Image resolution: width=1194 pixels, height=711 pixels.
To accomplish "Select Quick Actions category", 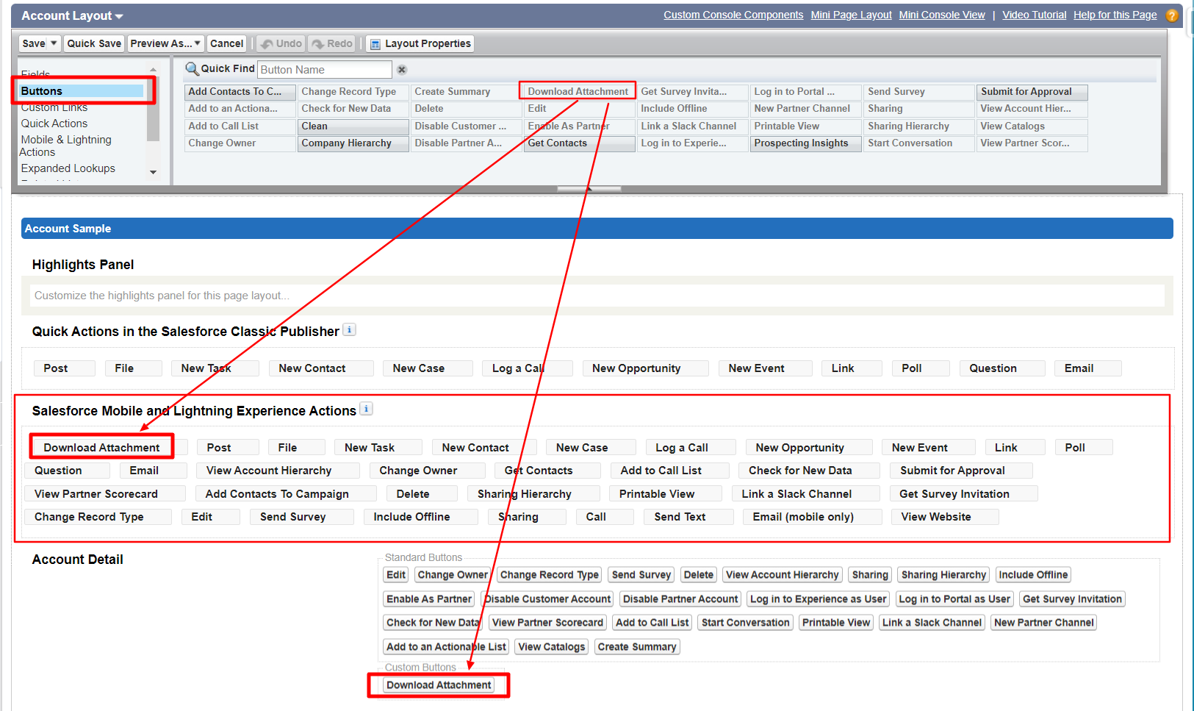I will [54, 124].
